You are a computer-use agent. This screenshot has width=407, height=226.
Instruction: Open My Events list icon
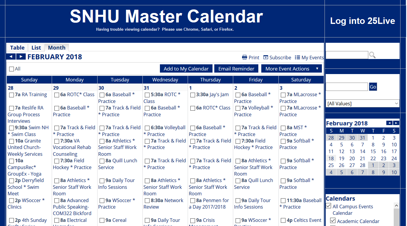297,58
